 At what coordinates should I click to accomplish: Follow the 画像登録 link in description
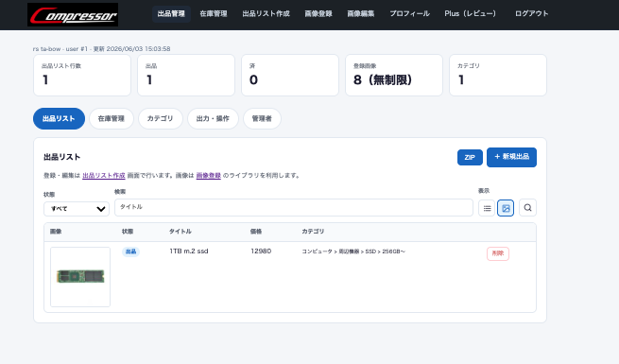(209, 175)
